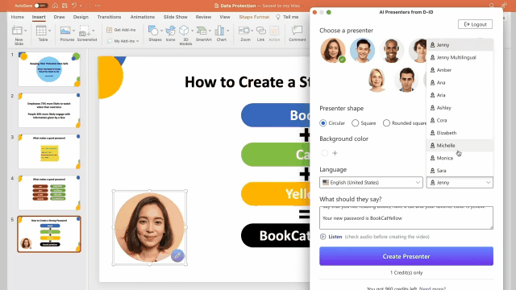Click the Create Presenter button

406,256
